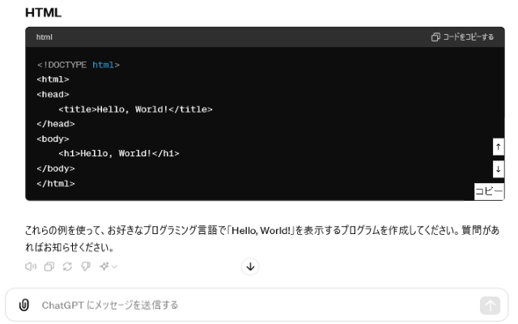Viewport: 518px width, 324px height.
Task: Click the round scroll to bottom arrow button
Action: (x=250, y=266)
